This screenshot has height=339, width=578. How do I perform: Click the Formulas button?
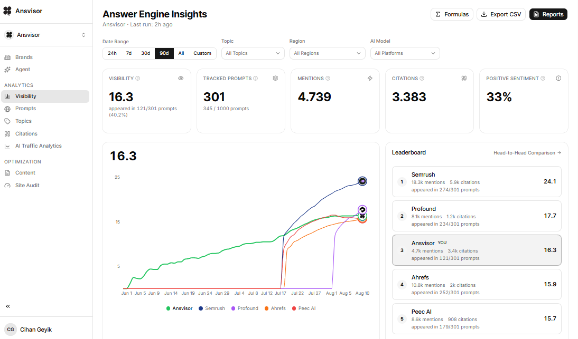click(x=452, y=14)
